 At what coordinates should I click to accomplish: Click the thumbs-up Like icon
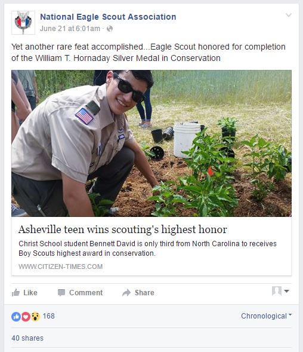pyautogui.click(x=16, y=292)
